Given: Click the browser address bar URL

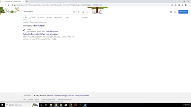Looking at the screenshot, I should coord(58,5).
